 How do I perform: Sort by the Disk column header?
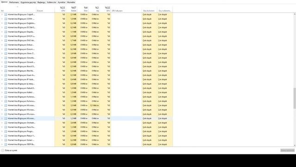[x=83, y=9]
